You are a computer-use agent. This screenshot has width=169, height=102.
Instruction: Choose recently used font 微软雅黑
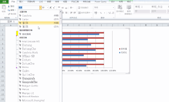39,34
